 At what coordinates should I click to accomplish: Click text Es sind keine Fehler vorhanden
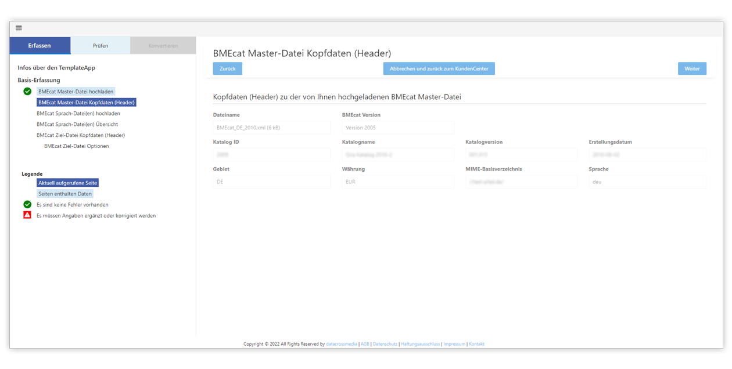click(x=73, y=205)
